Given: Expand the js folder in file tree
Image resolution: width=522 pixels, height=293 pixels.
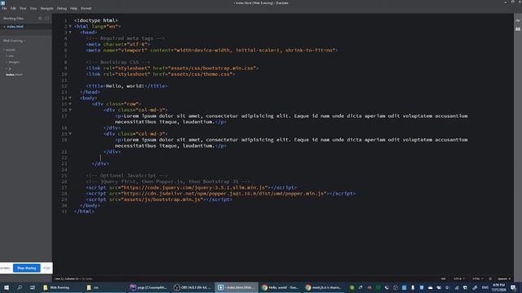Looking at the screenshot, I should [9, 68].
